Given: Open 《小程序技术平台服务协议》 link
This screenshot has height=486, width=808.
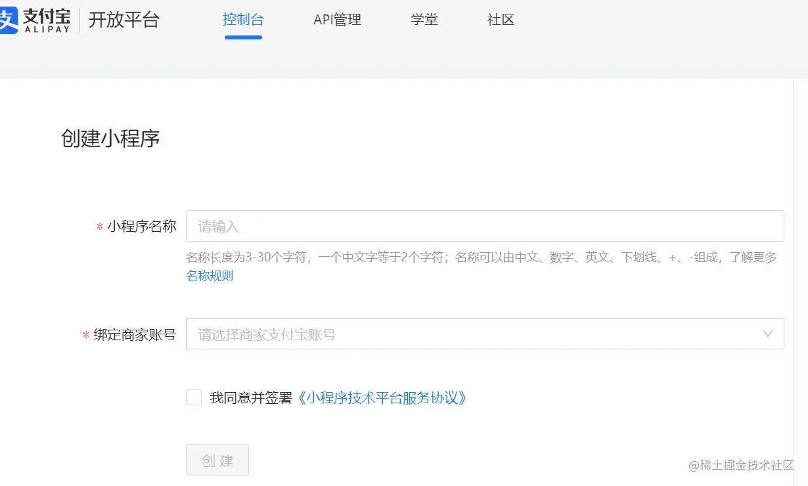Looking at the screenshot, I should coord(382,398).
